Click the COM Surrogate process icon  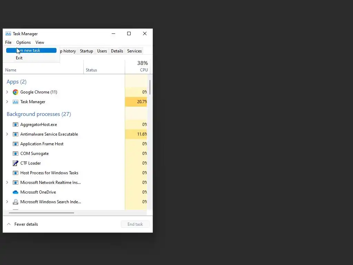15,154
